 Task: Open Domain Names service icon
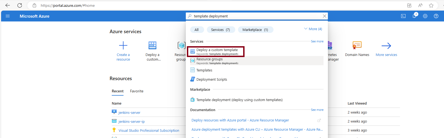point(357,45)
